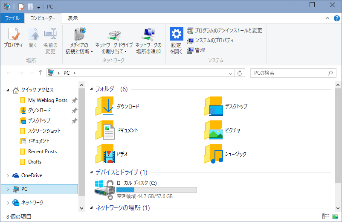Click the PCの検索 search box
This screenshot has width=342, height=222.
tap(290, 73)
